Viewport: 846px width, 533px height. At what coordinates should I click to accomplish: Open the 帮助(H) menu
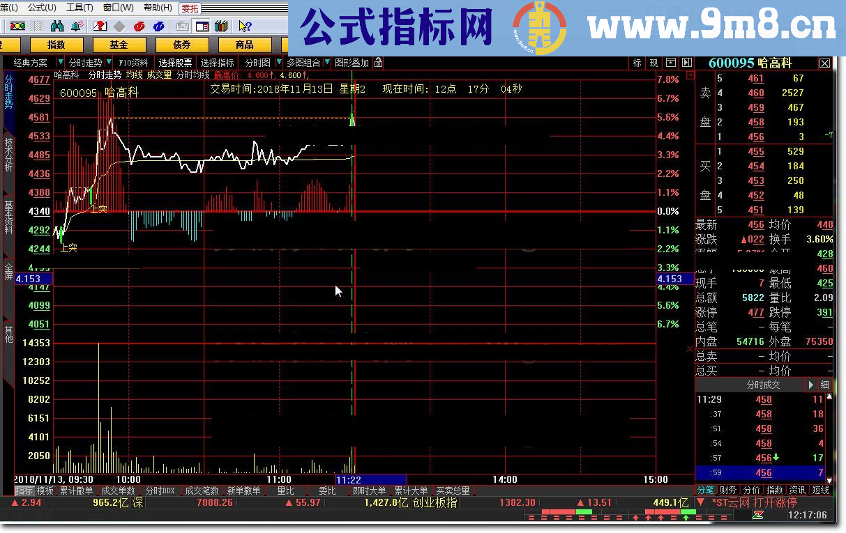tap(158, 8)
